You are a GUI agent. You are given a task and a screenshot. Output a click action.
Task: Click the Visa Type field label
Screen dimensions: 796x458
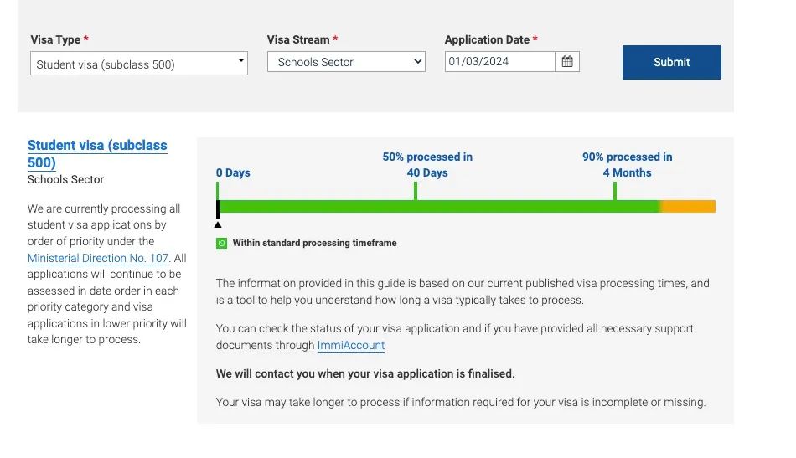point(55,39)
